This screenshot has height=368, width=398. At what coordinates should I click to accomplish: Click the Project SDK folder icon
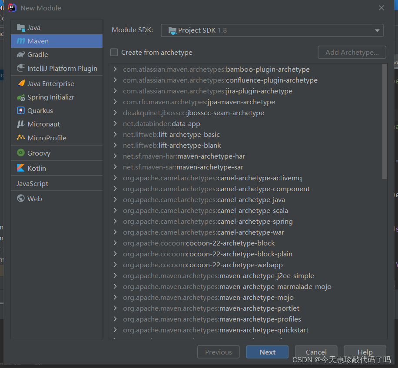172,31
